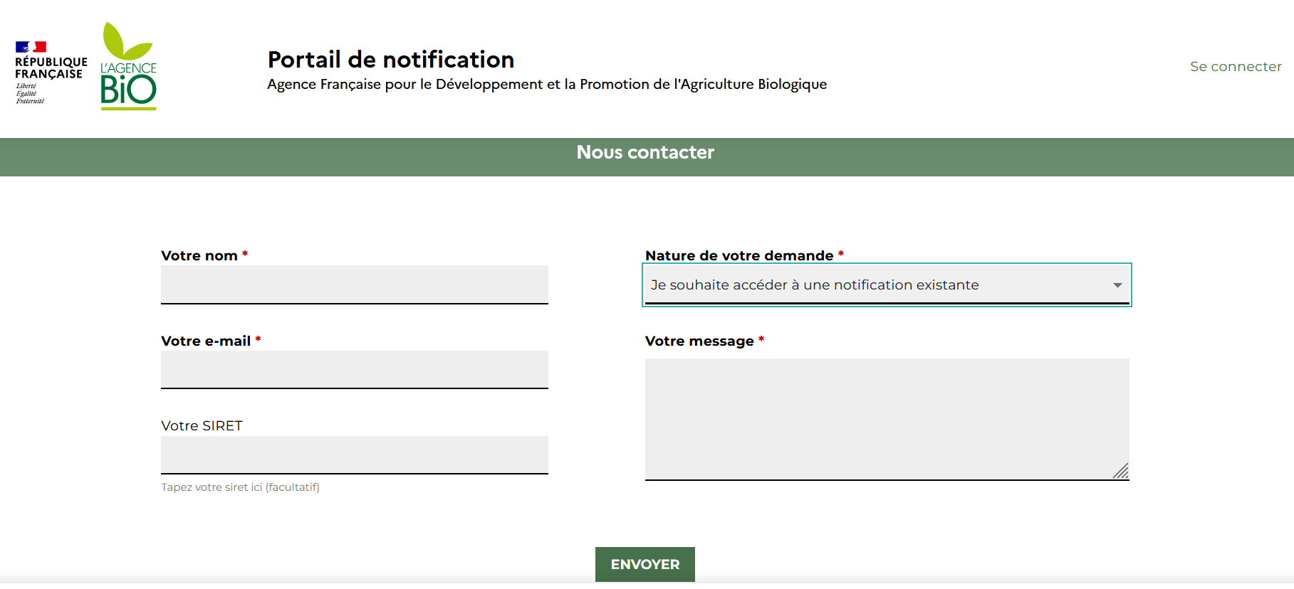Click inside the Votre message text area
Image resolution: width=1294 pixels, height=589 pixels.
[x=887, y=420]
